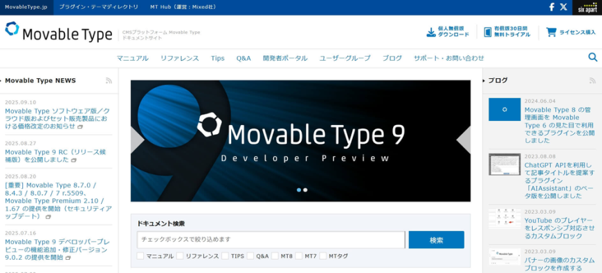The width and height of the screenshot is (602, 273).
Task: Open the ブログ nav item
Action: [392, 58]
